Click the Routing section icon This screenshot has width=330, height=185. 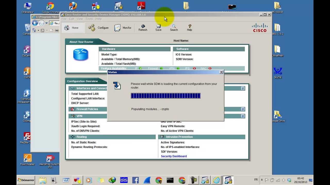73,137
